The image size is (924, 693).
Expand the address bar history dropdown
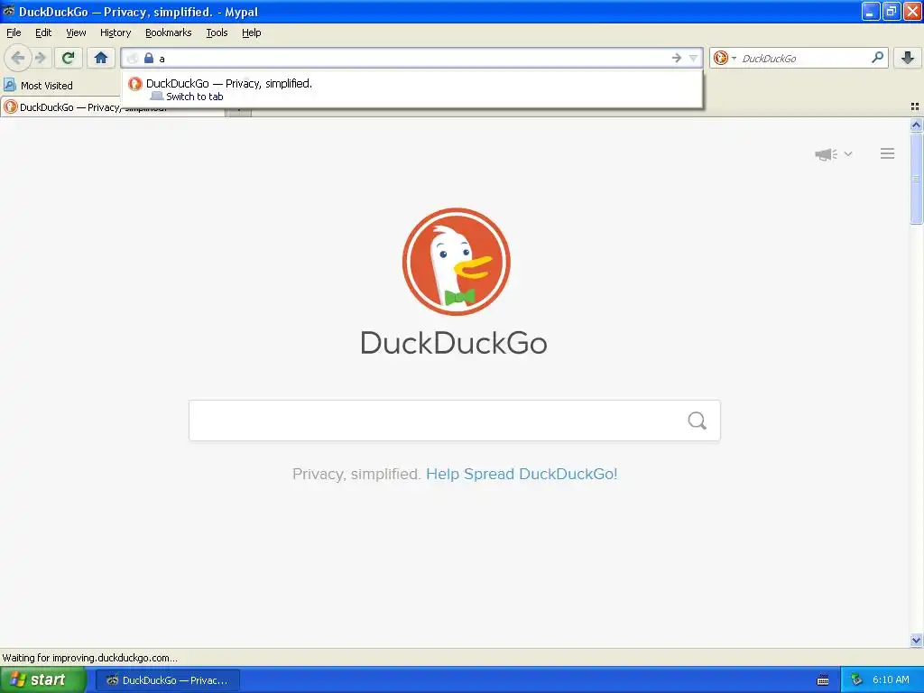pyautogui.click(x=694, y=58)
